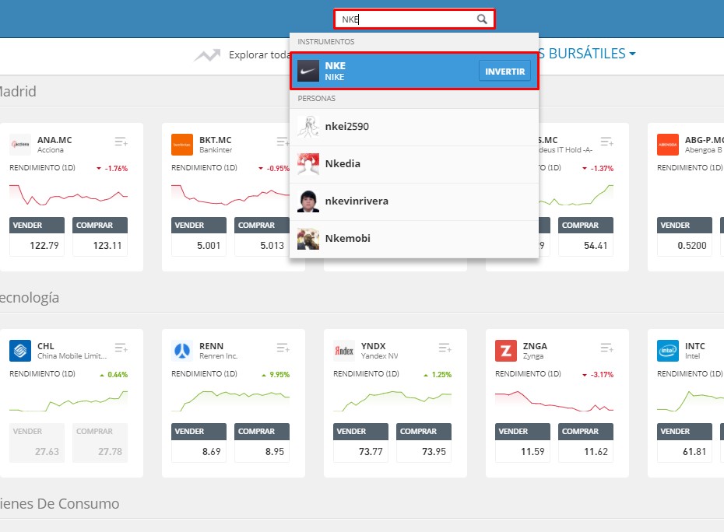
Task: Buy YNDX at 73.95
Action: coord(424,443)
